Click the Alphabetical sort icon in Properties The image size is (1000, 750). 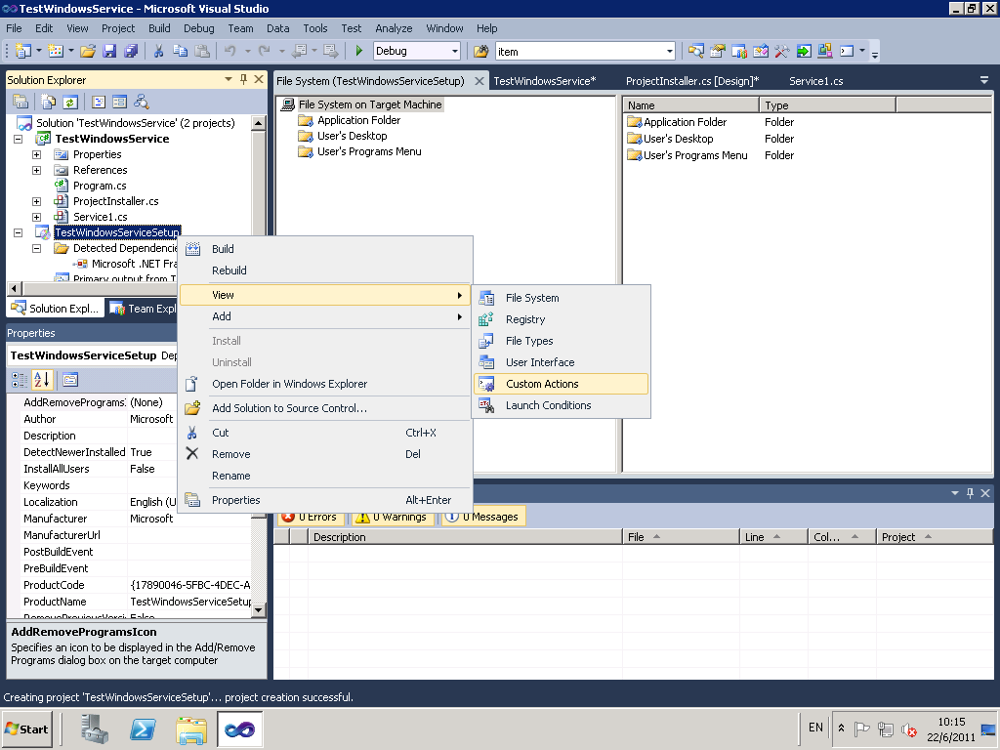point(41,380)
